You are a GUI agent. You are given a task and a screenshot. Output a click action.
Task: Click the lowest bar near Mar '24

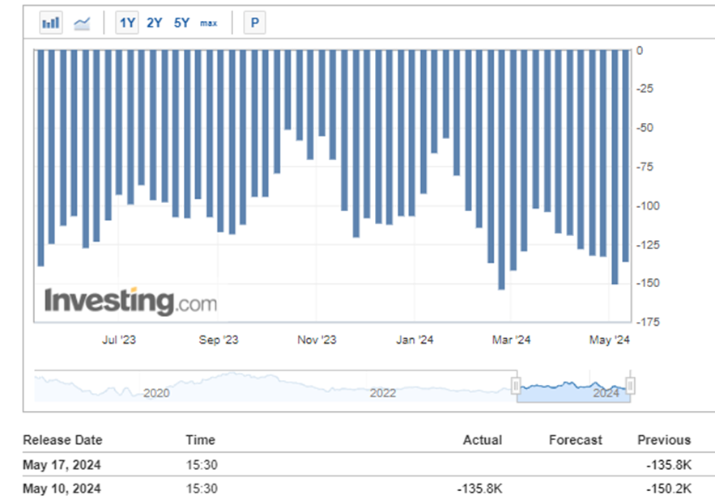click(x=501, y=170)
